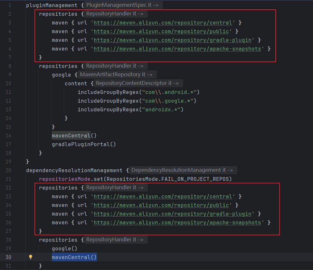Place cursor on dependencyResolutionManagement keyword
The image size is (313, 270).
point(74,171)
